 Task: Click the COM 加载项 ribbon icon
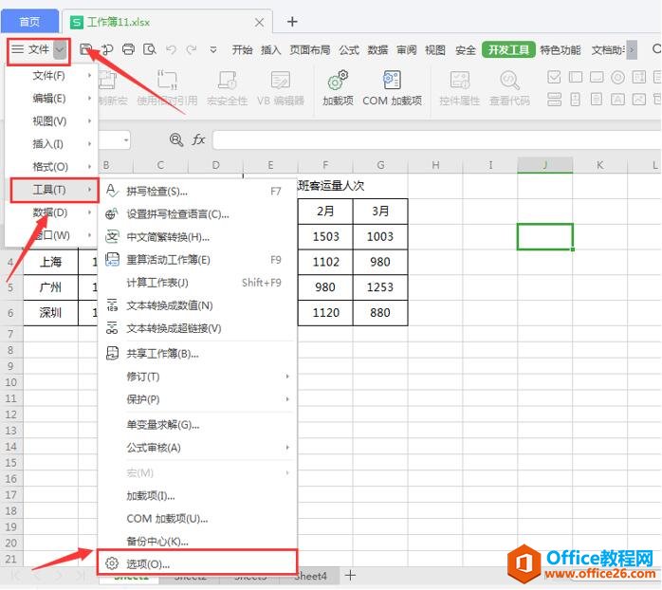point(392,81)
